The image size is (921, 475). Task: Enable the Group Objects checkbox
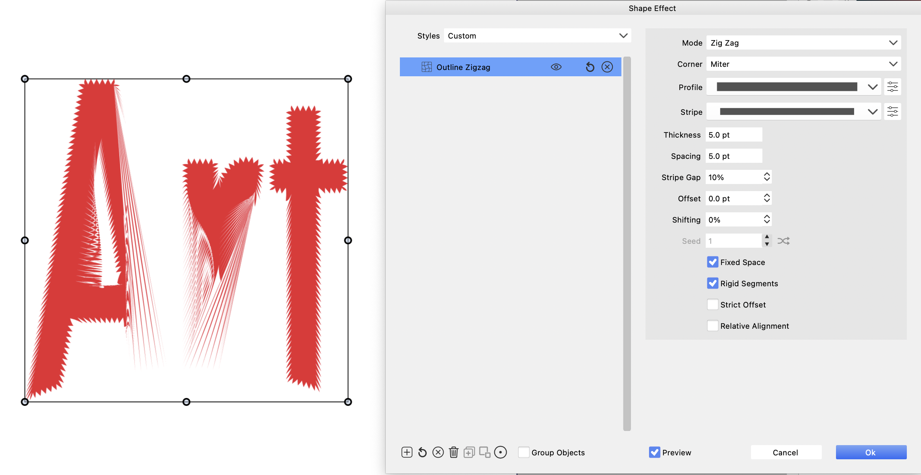(x=523, y=452)
